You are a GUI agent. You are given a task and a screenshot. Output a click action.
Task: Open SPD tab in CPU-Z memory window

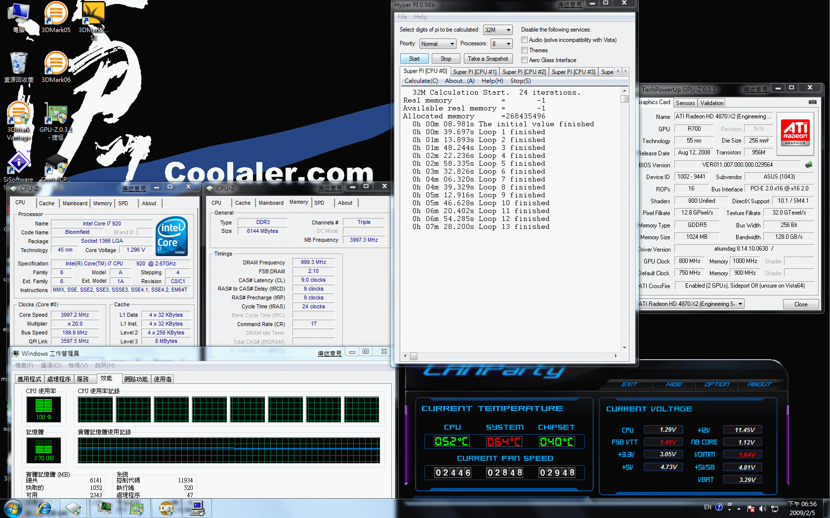319,203
